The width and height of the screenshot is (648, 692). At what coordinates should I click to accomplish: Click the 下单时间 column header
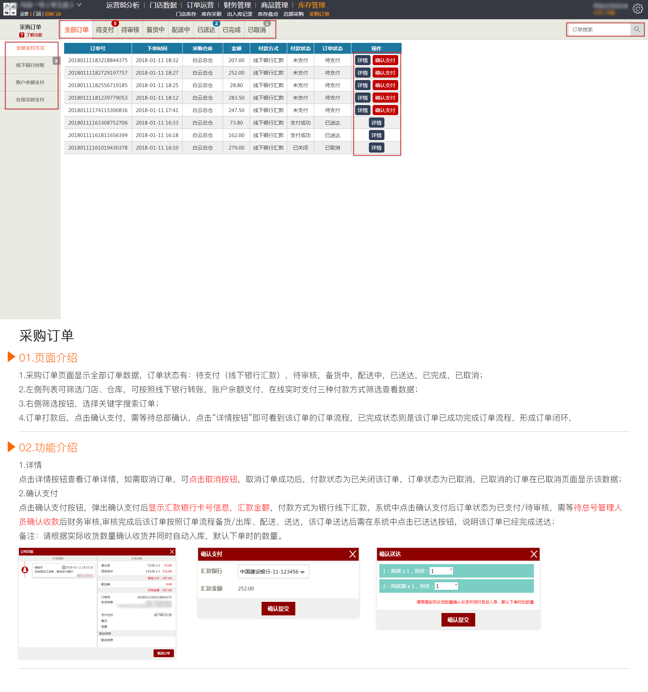(157, 48)
